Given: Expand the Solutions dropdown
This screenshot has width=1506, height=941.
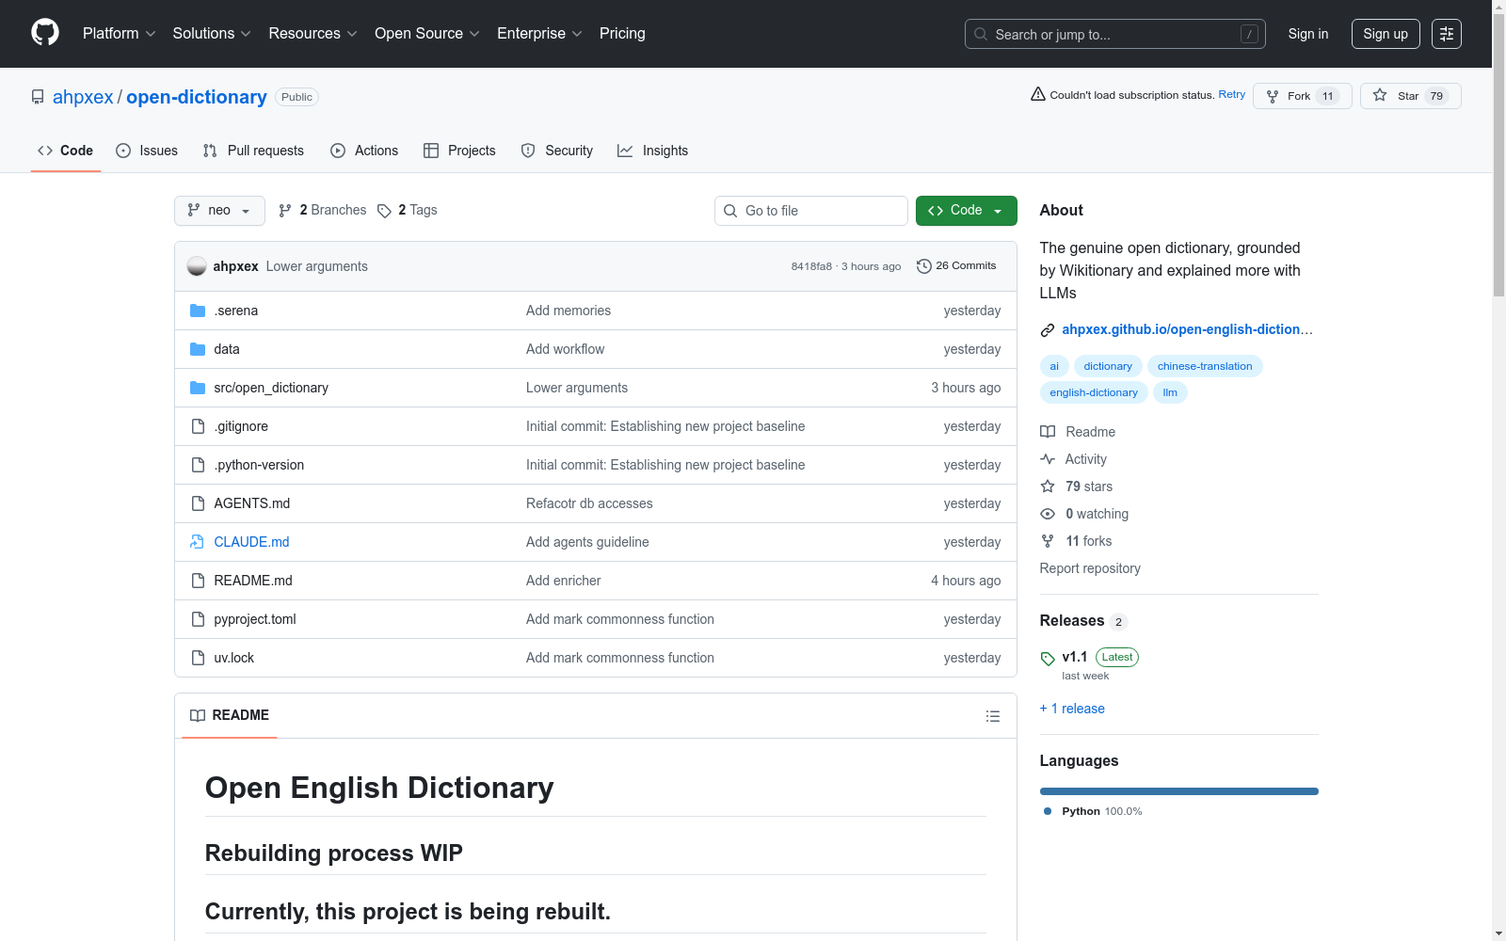Looking at the screenshot, I should 212,34.
